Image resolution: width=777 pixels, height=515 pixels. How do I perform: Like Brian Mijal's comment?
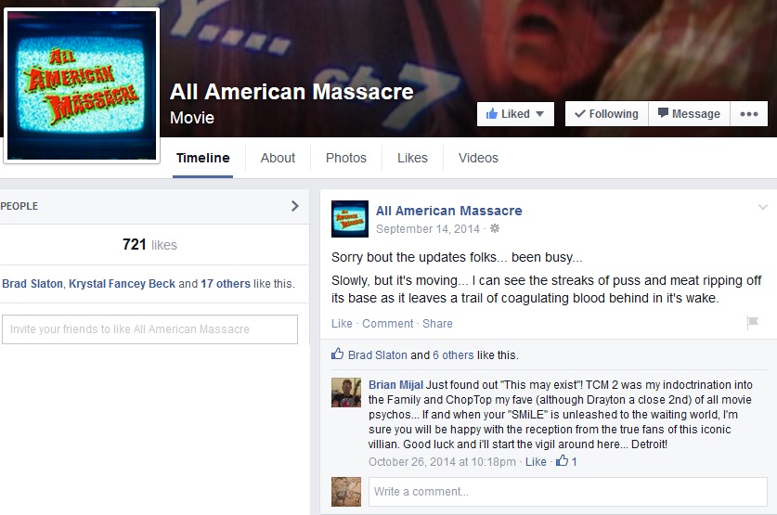tap(536, 461)
